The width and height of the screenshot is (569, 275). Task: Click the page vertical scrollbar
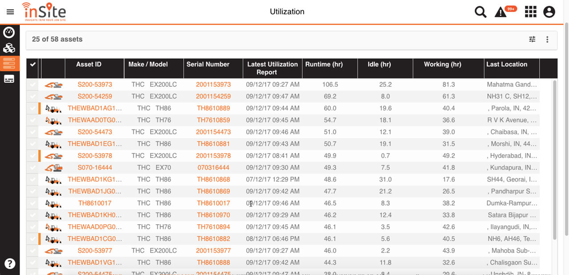(566, 129)
